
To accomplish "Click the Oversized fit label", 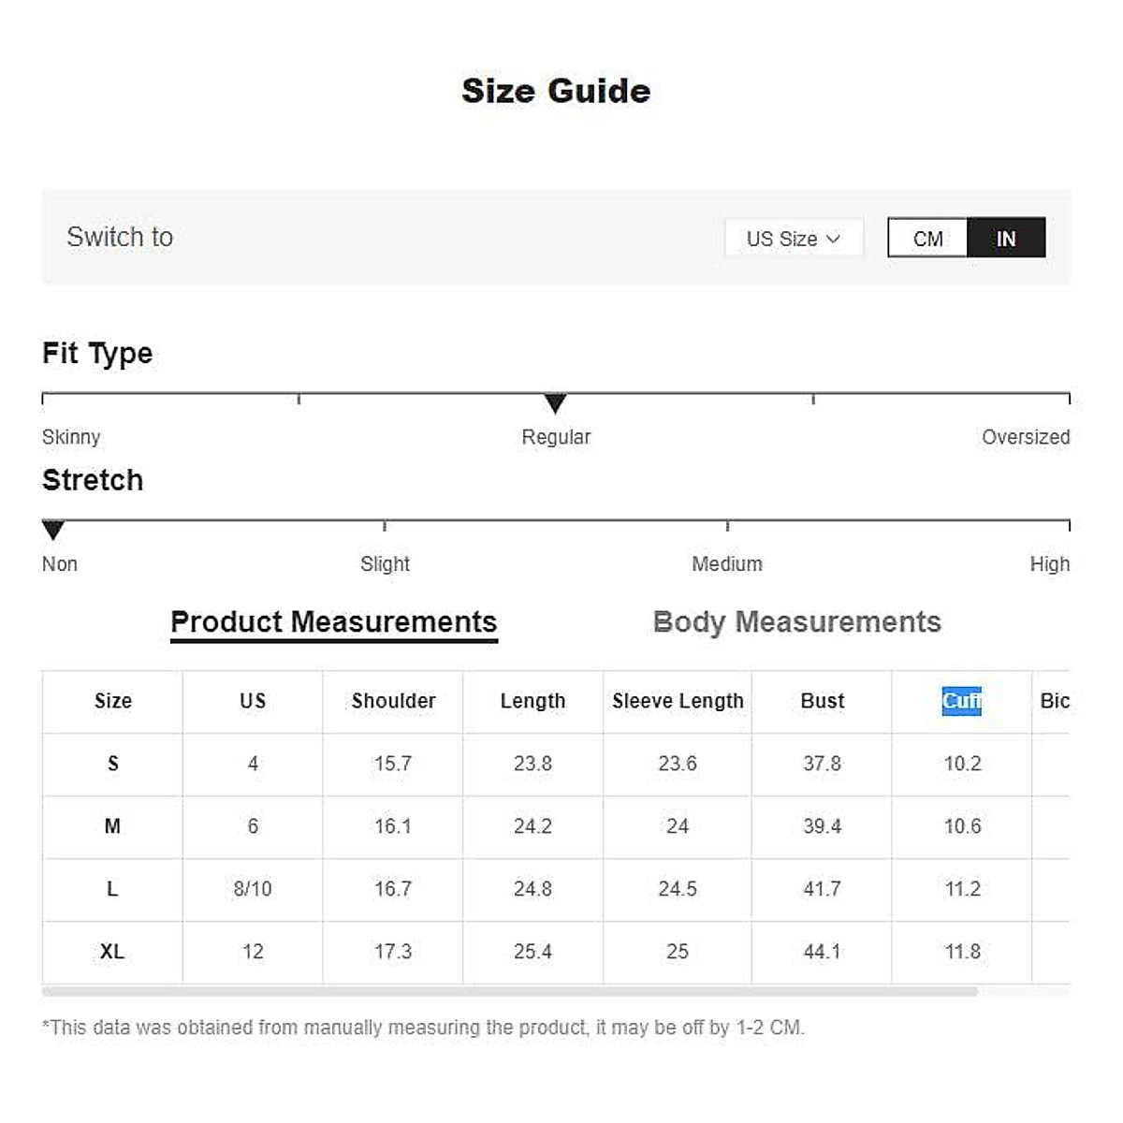I will click(1025, 437).
